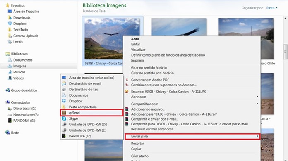This screenshot has width=288, height=161.
Task: Click the Skype icon in submenu
Action: coord(64,118)
